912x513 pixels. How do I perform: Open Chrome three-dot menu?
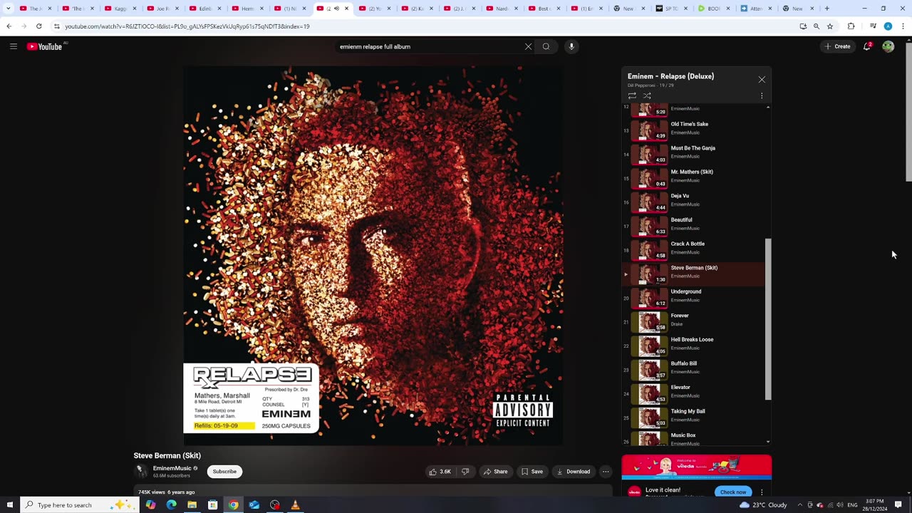point(903,26)
